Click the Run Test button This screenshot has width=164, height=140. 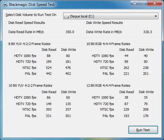coord(143,130)
